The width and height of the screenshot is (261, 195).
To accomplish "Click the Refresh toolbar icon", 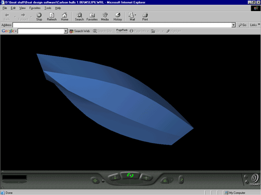I will 52,17.
